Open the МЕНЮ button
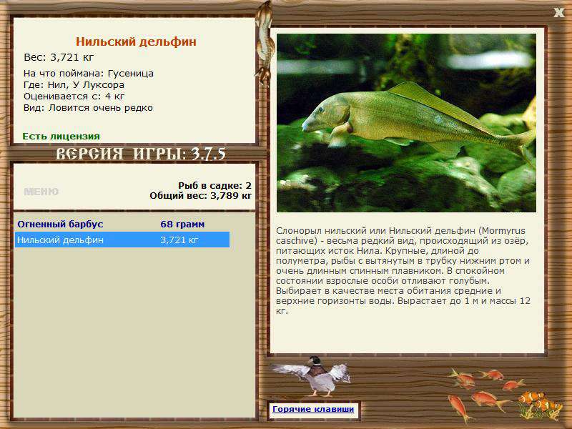572x429 pixels. point(41,192)
